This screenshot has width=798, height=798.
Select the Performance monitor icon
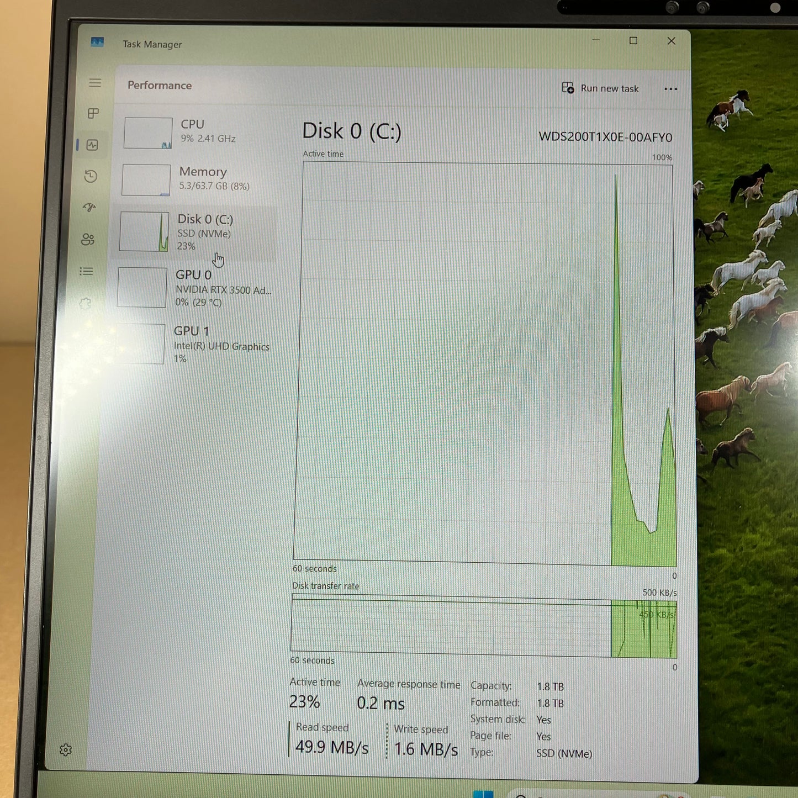[x=94, y=145]
